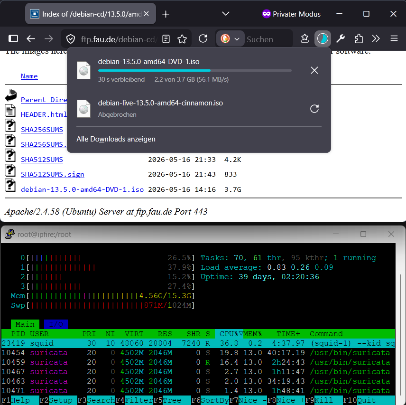
Task: Open the site security shield icon
Action: point(70,39)
